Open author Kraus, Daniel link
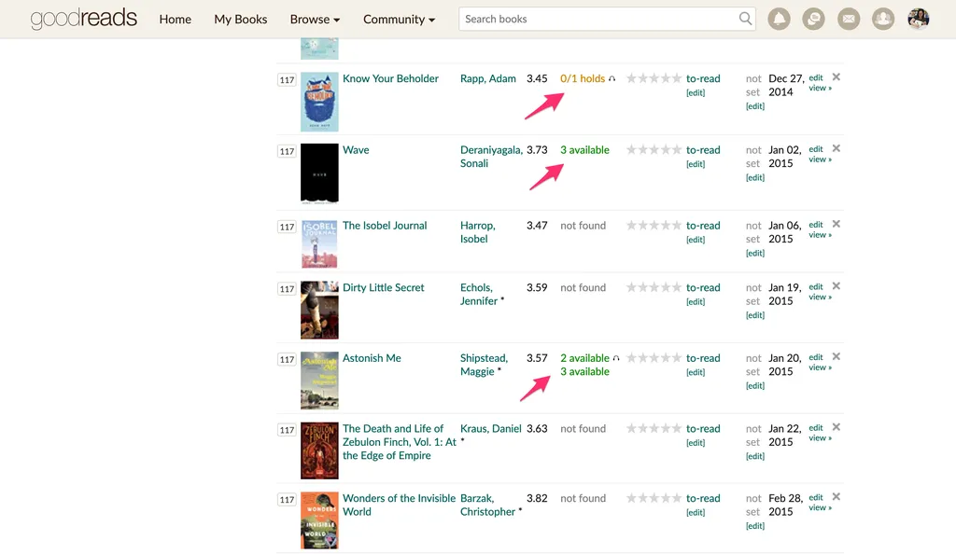 tap(491, 428)
